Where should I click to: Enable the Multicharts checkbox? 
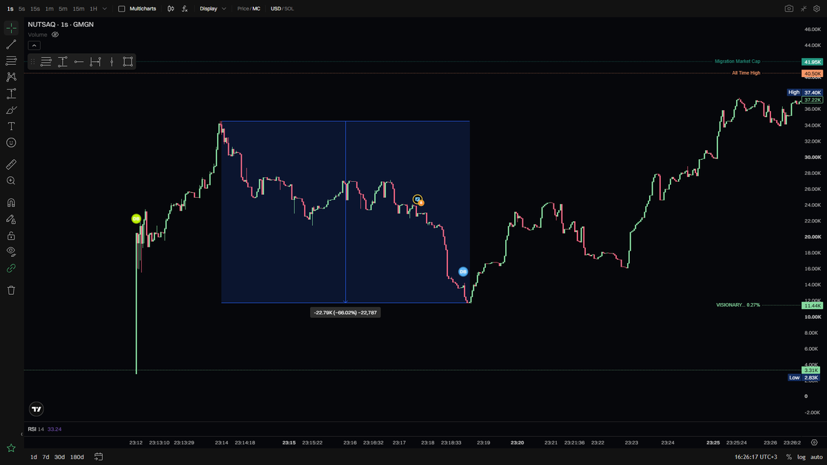(122, 9)
